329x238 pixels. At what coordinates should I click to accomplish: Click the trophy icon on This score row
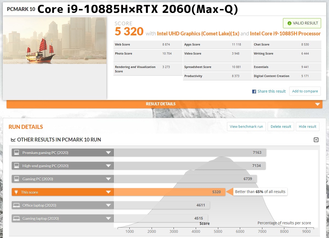[x=16, y=192]
